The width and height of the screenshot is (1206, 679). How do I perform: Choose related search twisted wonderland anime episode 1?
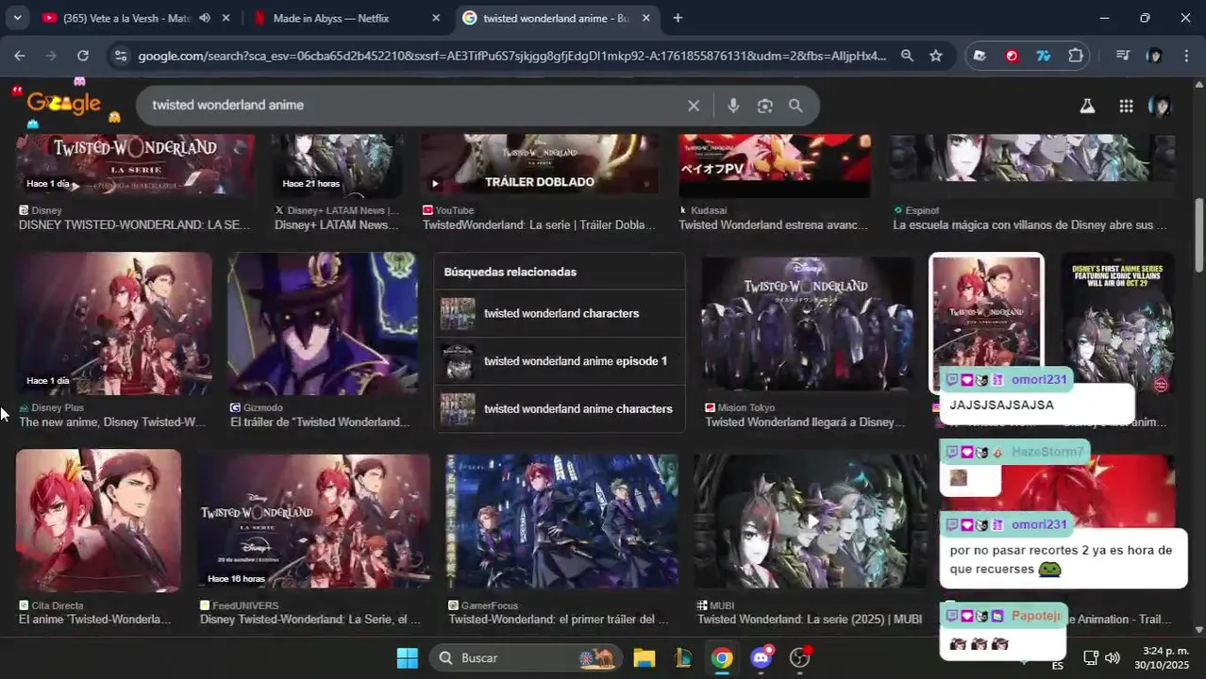pyautogui.click(x=560, y=361)
